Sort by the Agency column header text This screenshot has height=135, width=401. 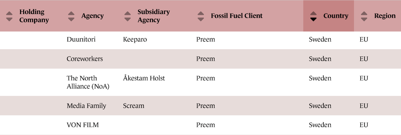click(92, 16)
